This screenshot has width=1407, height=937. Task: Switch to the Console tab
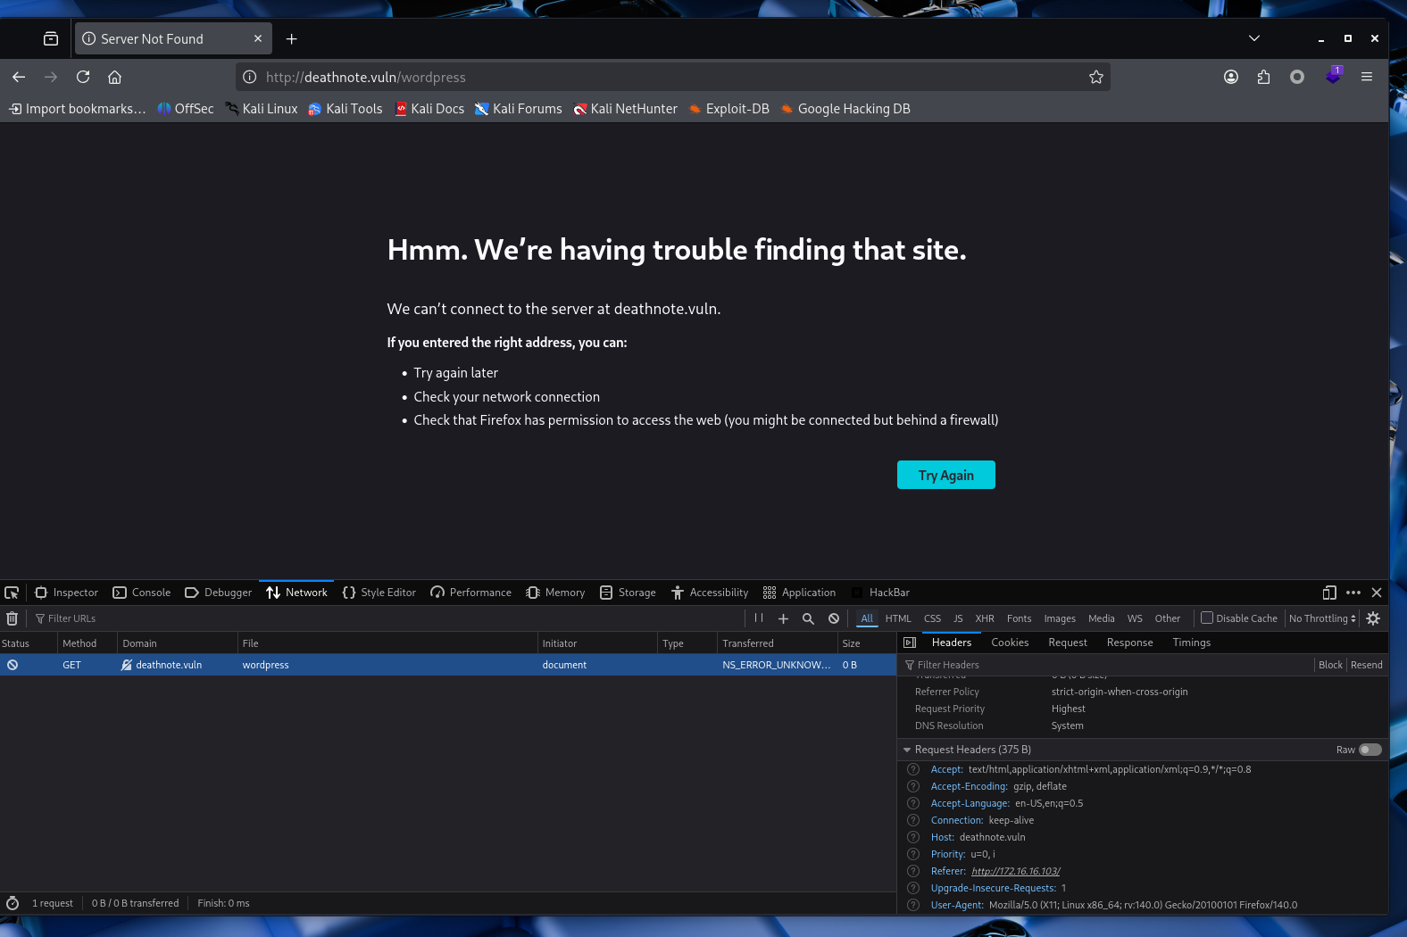(x=142, y=593)
